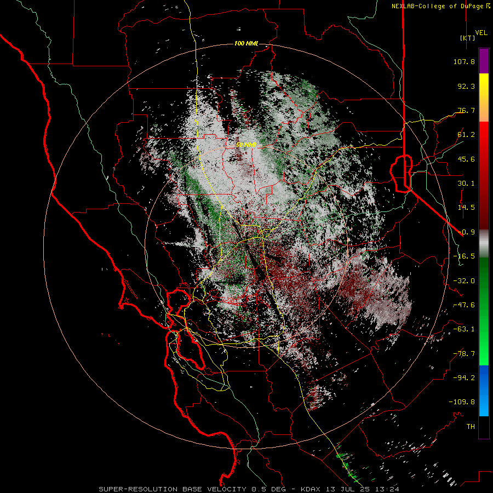493x493 pixels.
Task: Click the -16.5 velocity scale value
Action: tap(464, 256)
